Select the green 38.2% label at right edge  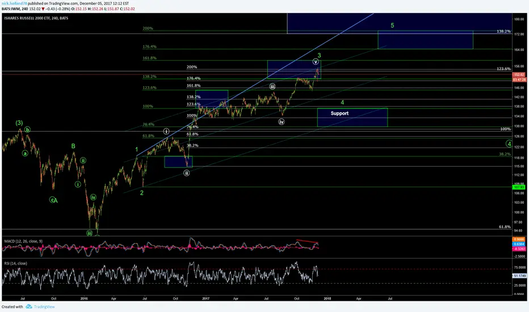click(505, 154)
